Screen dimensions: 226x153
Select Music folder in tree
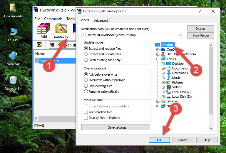point(176,78)
